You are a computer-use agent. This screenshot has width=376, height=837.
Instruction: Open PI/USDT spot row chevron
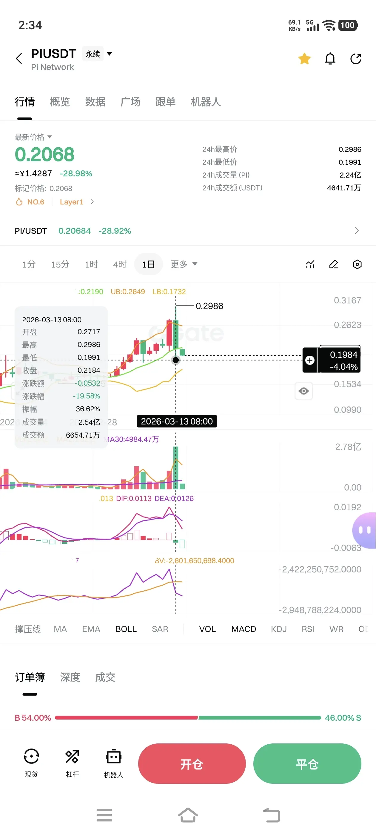[357, 231]
